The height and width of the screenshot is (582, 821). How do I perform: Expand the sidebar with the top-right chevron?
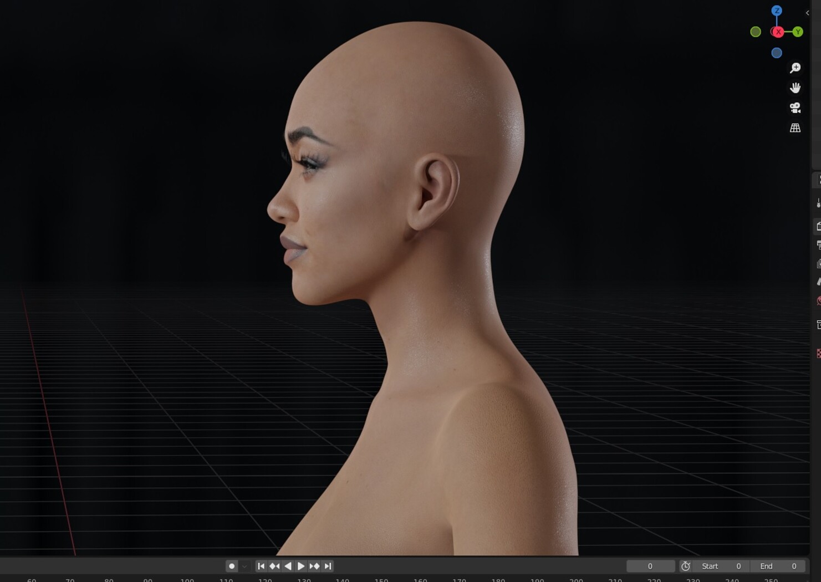click(x=807, y=13)
